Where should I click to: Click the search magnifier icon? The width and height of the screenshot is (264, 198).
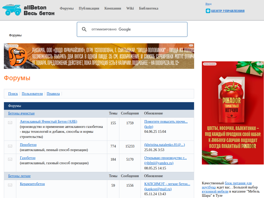pyautogui.click(x=84, y=29)
